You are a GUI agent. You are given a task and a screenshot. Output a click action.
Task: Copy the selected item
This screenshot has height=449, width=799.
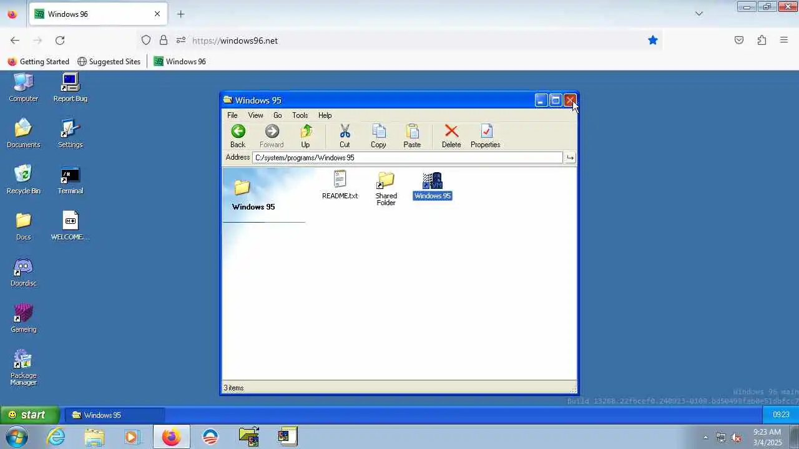[x=378, y=136]
